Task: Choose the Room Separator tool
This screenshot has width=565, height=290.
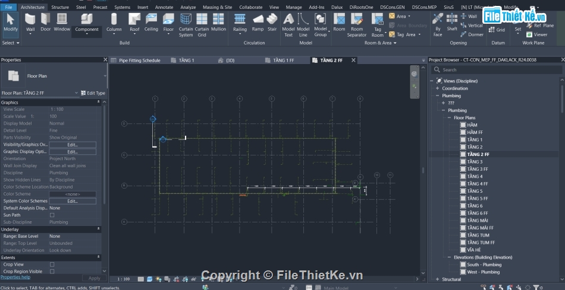Action: tap(357, 25)
